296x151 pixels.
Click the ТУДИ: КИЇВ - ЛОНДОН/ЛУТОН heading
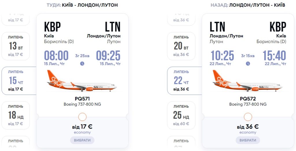pos(82,5)
